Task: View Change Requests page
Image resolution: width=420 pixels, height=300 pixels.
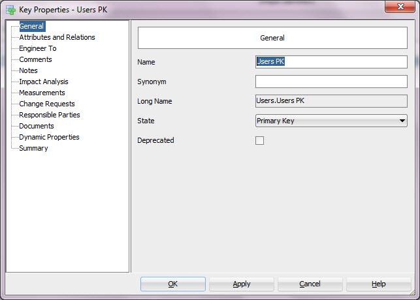Action: coord(46,104)
